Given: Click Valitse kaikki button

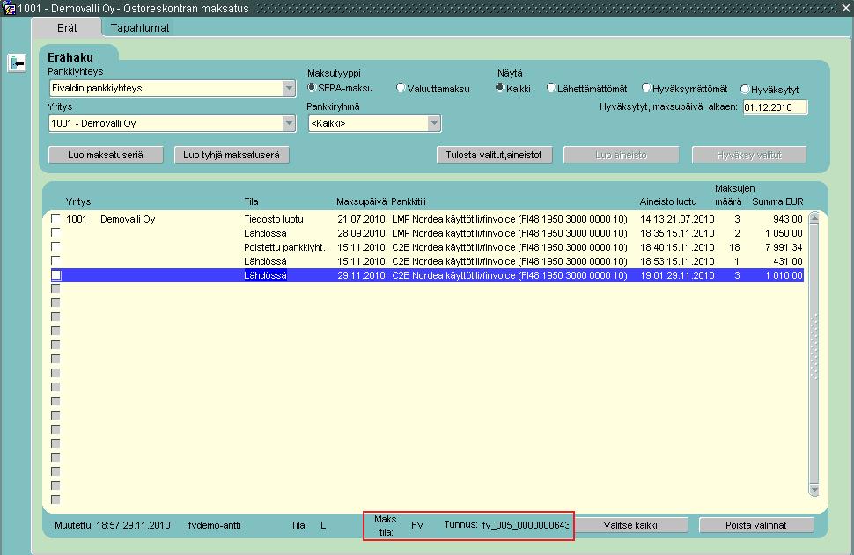Looking at the screenshot, I should click(x=630, y=525).
